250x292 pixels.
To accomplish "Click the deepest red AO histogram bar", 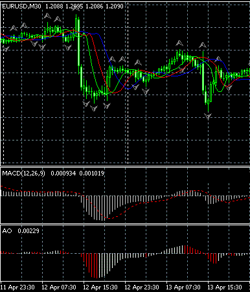I will point(97,265).
